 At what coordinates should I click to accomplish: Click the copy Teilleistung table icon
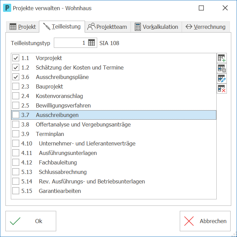click(x=222, y=68)
